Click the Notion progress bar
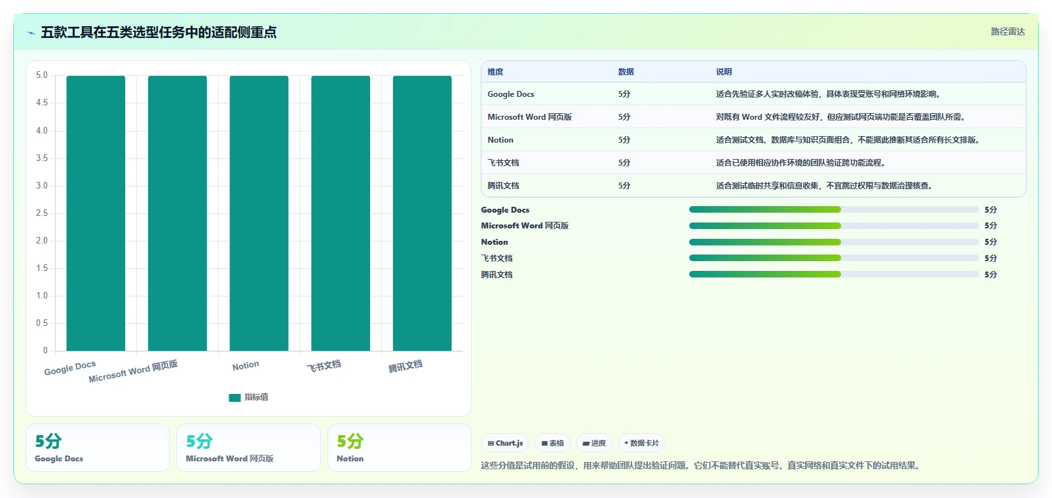Viewport: 1052px width, 498px height. coord(834,242)
